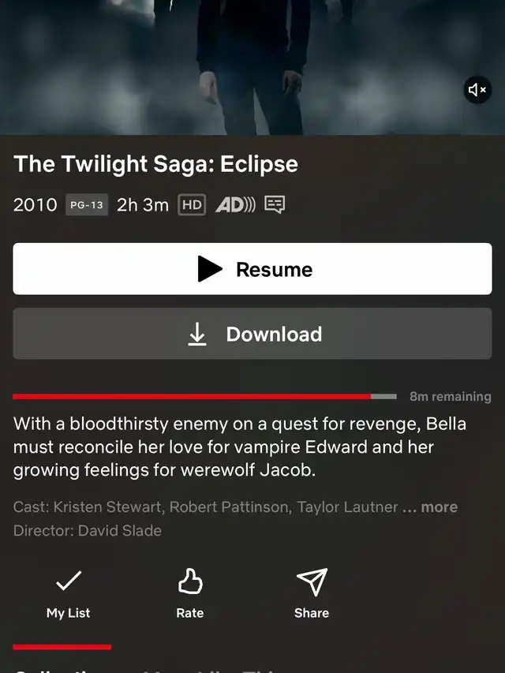The image size is (505, 673).
Task: Tap the "8m remaining" label
Action: (x=451, y=397)
